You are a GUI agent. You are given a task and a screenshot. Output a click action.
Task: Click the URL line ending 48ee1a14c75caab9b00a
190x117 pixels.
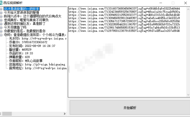point(124,12)
